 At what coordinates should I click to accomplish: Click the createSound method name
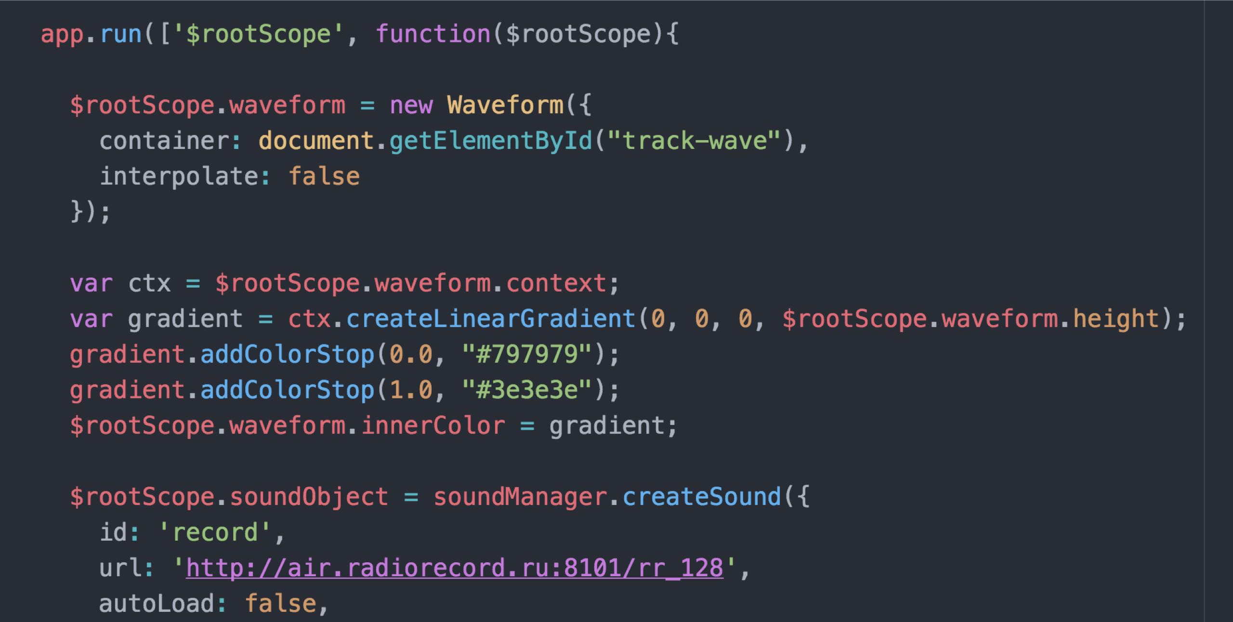[x=701, y=497]
